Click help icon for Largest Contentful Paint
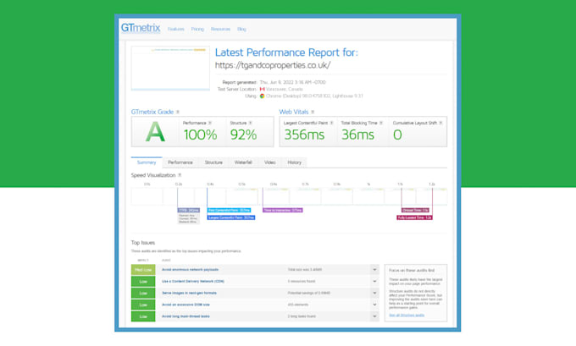This screenshot has width=576, height=346. pyautogui.click(x=331, y=123)
